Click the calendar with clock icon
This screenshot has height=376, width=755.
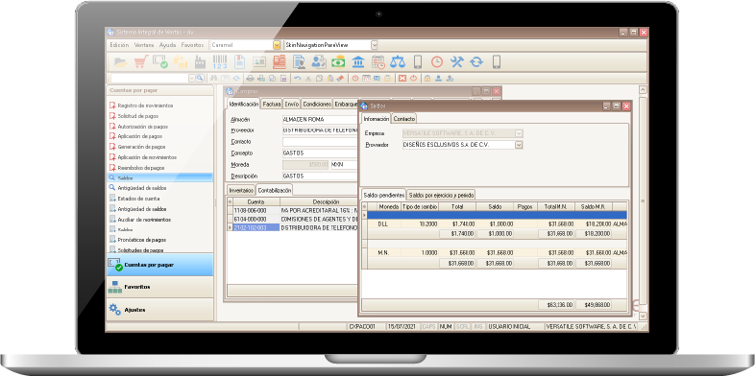pos(378,62)
